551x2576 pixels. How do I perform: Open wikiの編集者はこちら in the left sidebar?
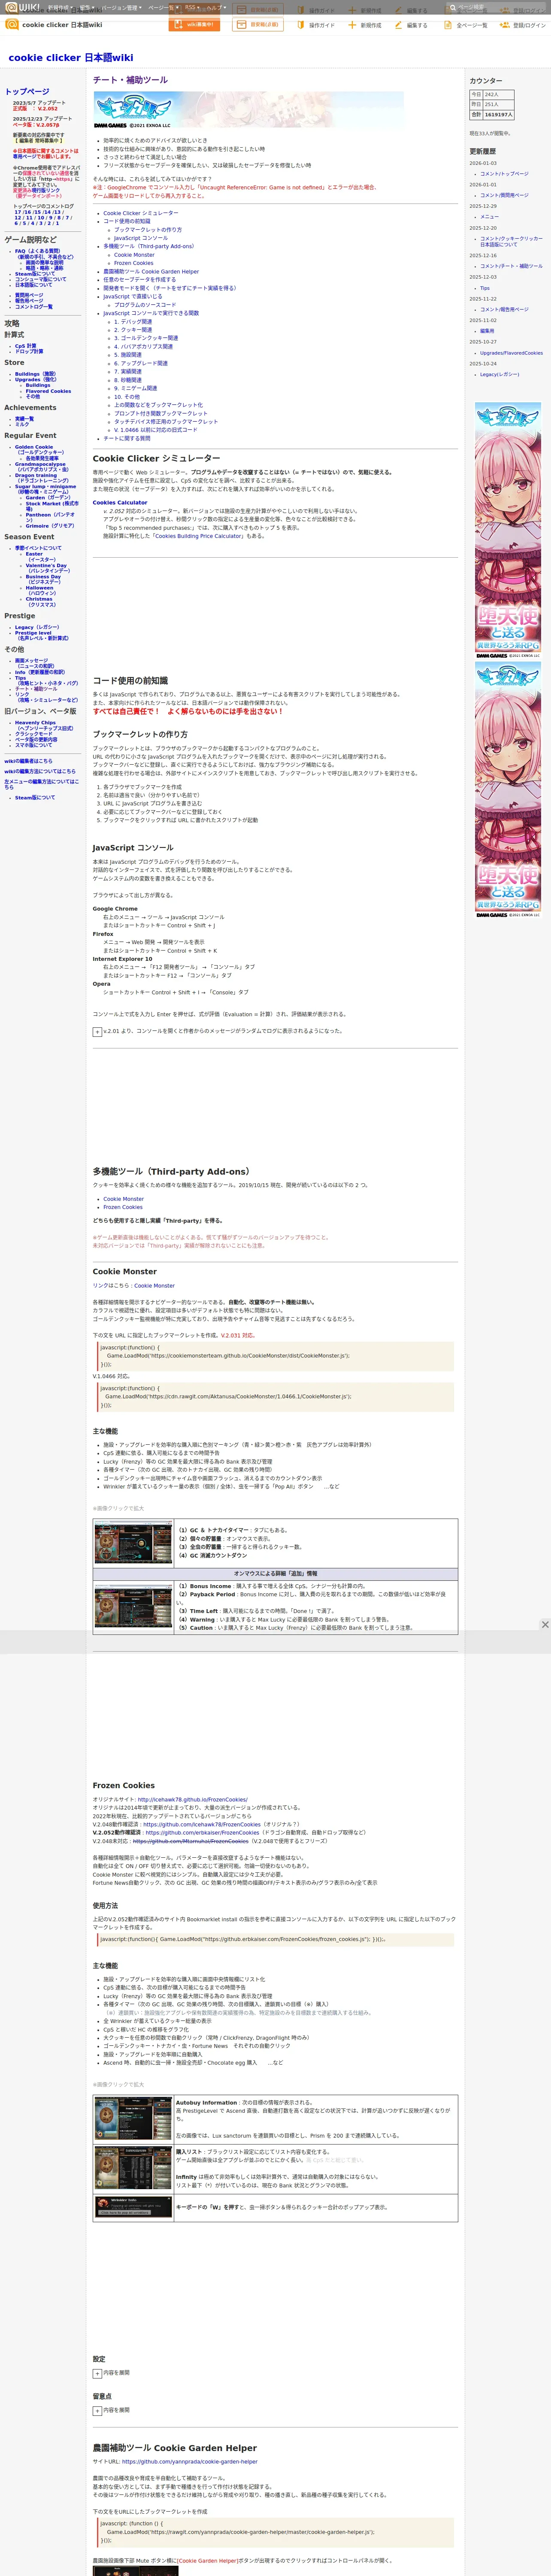pyautogui.click(x=28, y=761)
